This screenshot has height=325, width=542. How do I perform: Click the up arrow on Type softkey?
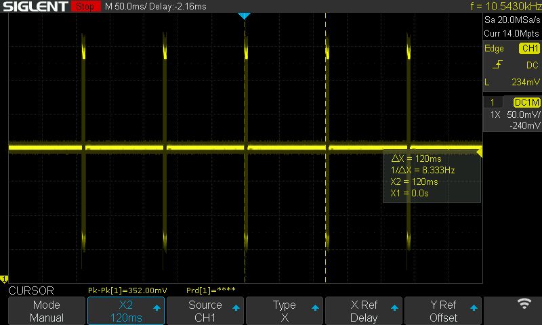[315, 307]
